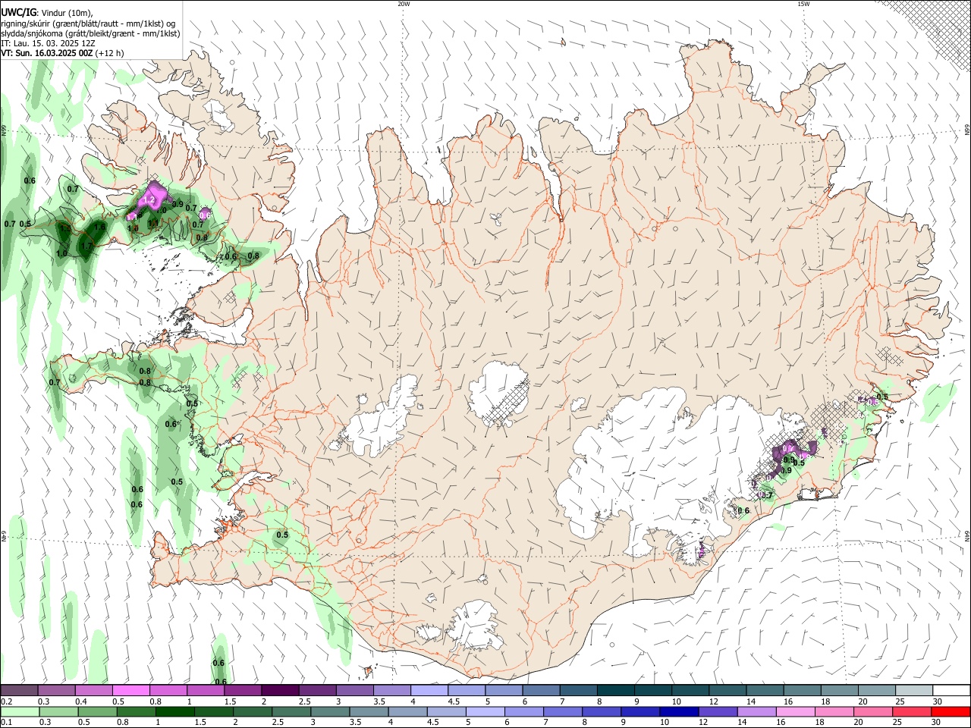This screenshot has height=728, width=971.
Task: Click the light violet swatch labeled 14 in the lower legend
Action: click(x=756, y=711)
